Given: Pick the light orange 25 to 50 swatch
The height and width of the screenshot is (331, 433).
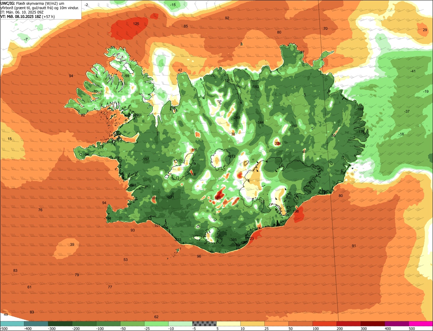Looking at the screenshot, I should coord(276,324).
